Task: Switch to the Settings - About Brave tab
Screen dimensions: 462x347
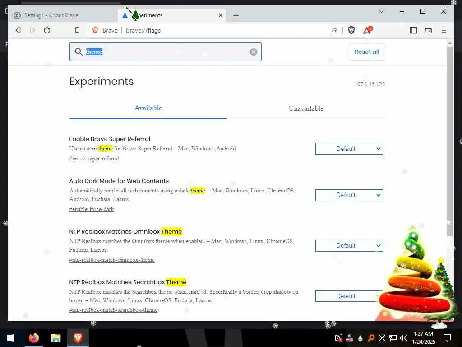Action: click(63, 15)
